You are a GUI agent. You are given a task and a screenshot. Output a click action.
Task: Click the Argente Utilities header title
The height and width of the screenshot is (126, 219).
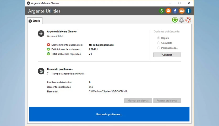(44, 11)
